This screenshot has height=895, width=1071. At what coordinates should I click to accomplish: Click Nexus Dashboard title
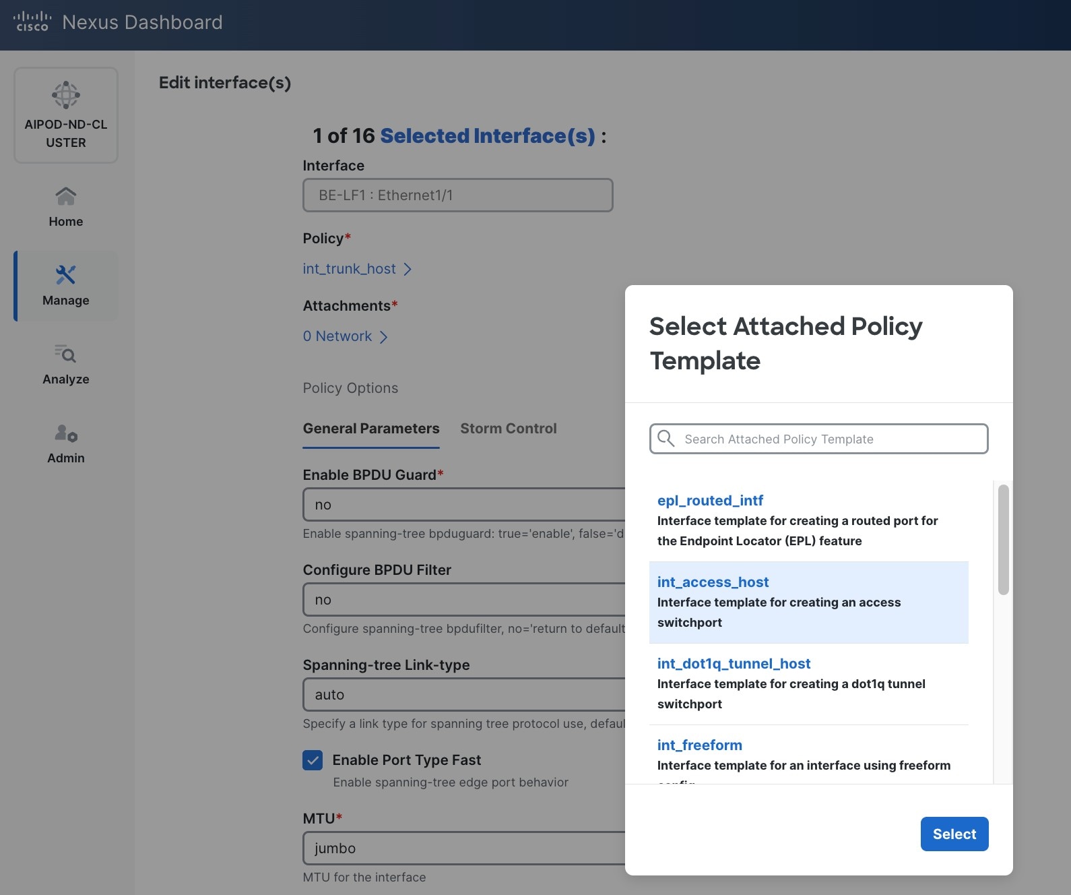tap(142, 22)
